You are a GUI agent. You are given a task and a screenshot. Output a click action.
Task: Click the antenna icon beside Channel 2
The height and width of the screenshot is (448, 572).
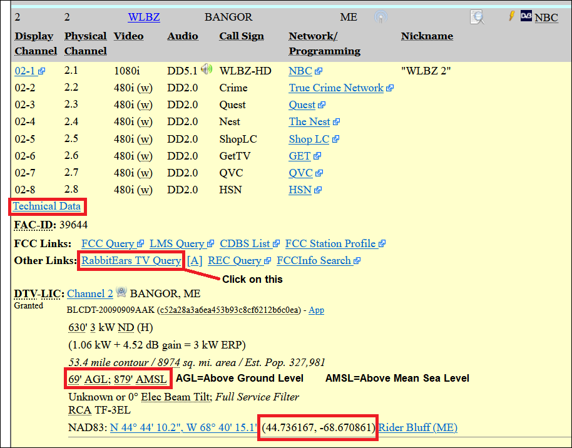tap(121, 292)
